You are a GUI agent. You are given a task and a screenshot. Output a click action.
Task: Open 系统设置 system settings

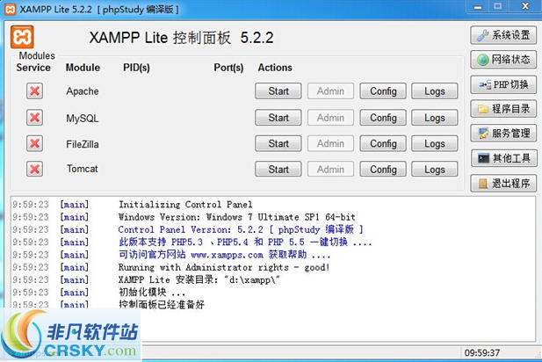point(503,35)
